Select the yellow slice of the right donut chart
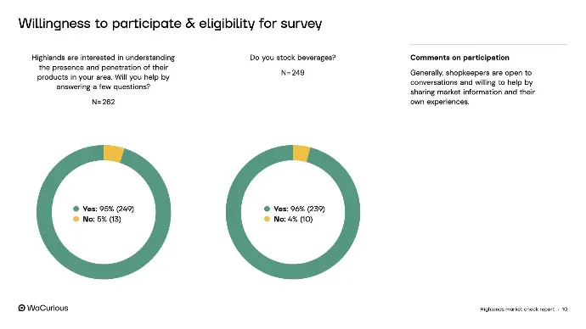The height and width of the screenshot is (329, 586). pos(301,153)
